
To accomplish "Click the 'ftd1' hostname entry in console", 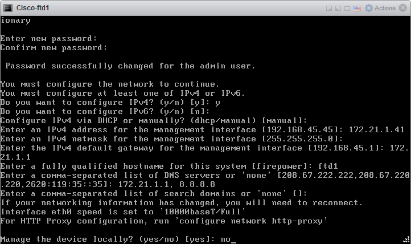I will [x=328, y=166].
